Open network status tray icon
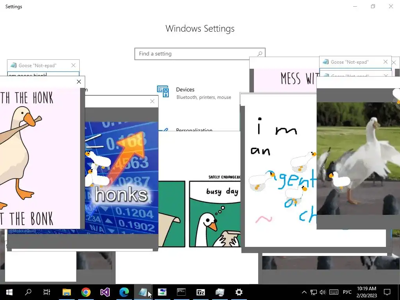The width and height of the screenshot is (400, 300). 314,292
